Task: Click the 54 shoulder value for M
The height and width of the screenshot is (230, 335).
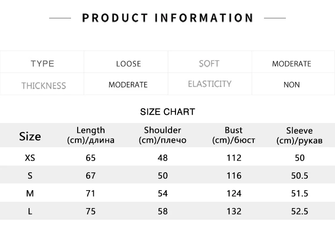Action: click(x=163, y=193)
